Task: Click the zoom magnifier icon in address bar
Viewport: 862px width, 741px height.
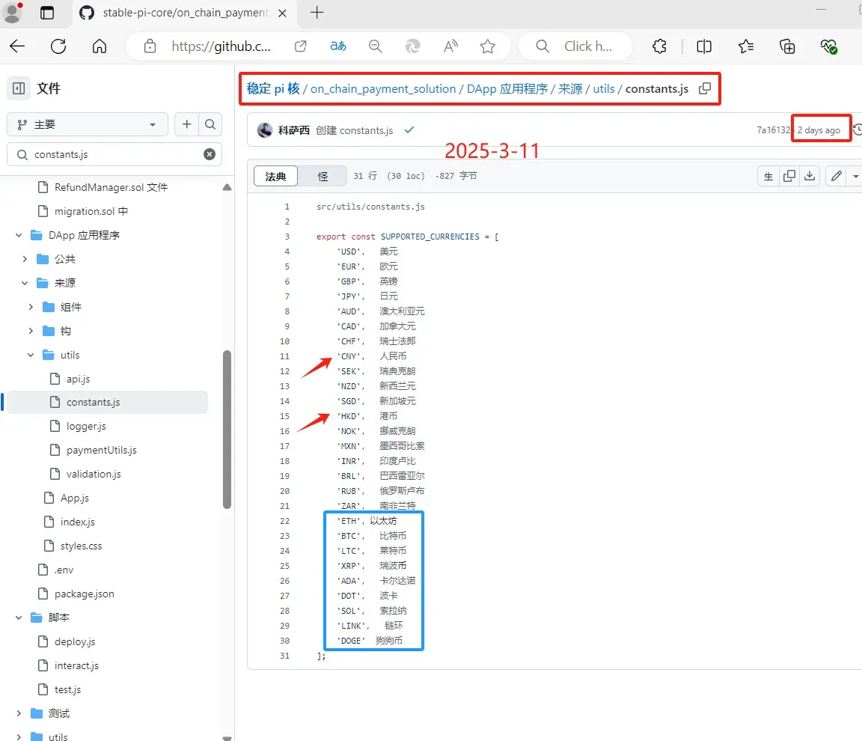Action: pos(375,46)
